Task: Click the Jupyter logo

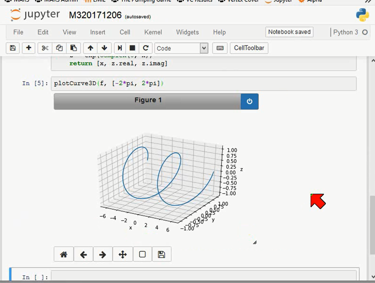Action: tap(35, 15)
